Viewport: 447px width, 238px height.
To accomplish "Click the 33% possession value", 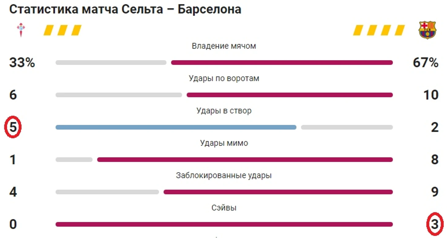I will coord(22,63).
